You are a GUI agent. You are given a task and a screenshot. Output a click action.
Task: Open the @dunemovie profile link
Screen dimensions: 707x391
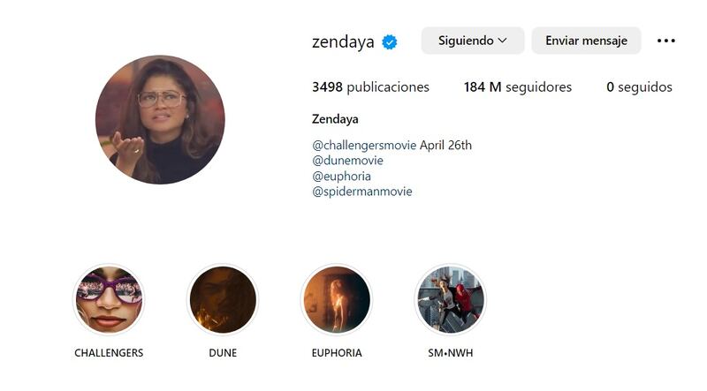pyautogui.click(x=347, y=161)
